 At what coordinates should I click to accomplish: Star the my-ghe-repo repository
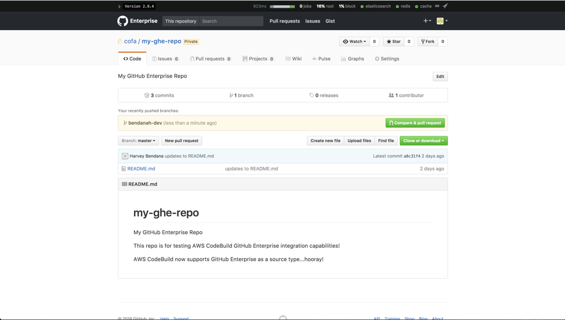(x=393, y=42)
